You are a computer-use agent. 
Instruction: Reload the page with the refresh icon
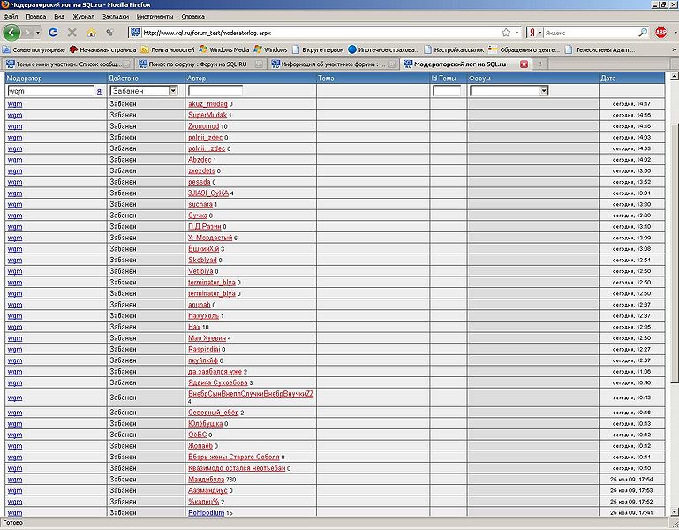(x=53, y=33)
